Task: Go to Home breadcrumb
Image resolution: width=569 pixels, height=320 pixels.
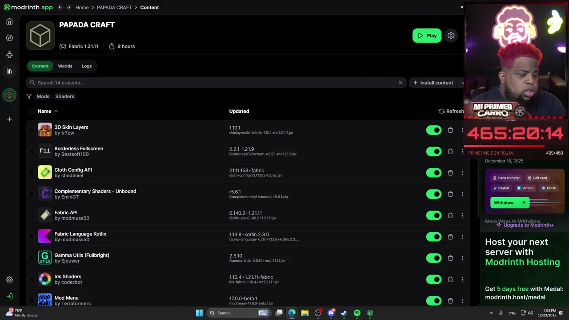Action: click(82, 8)
